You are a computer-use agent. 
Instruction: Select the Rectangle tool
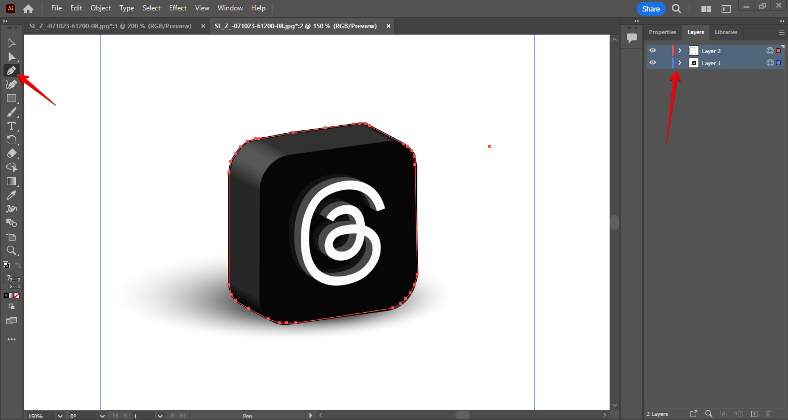(x=12, y=98)
